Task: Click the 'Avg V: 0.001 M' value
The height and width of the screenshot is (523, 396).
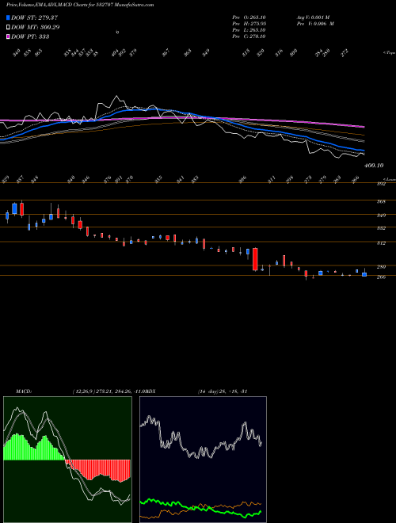Action: tap(313, 17)
